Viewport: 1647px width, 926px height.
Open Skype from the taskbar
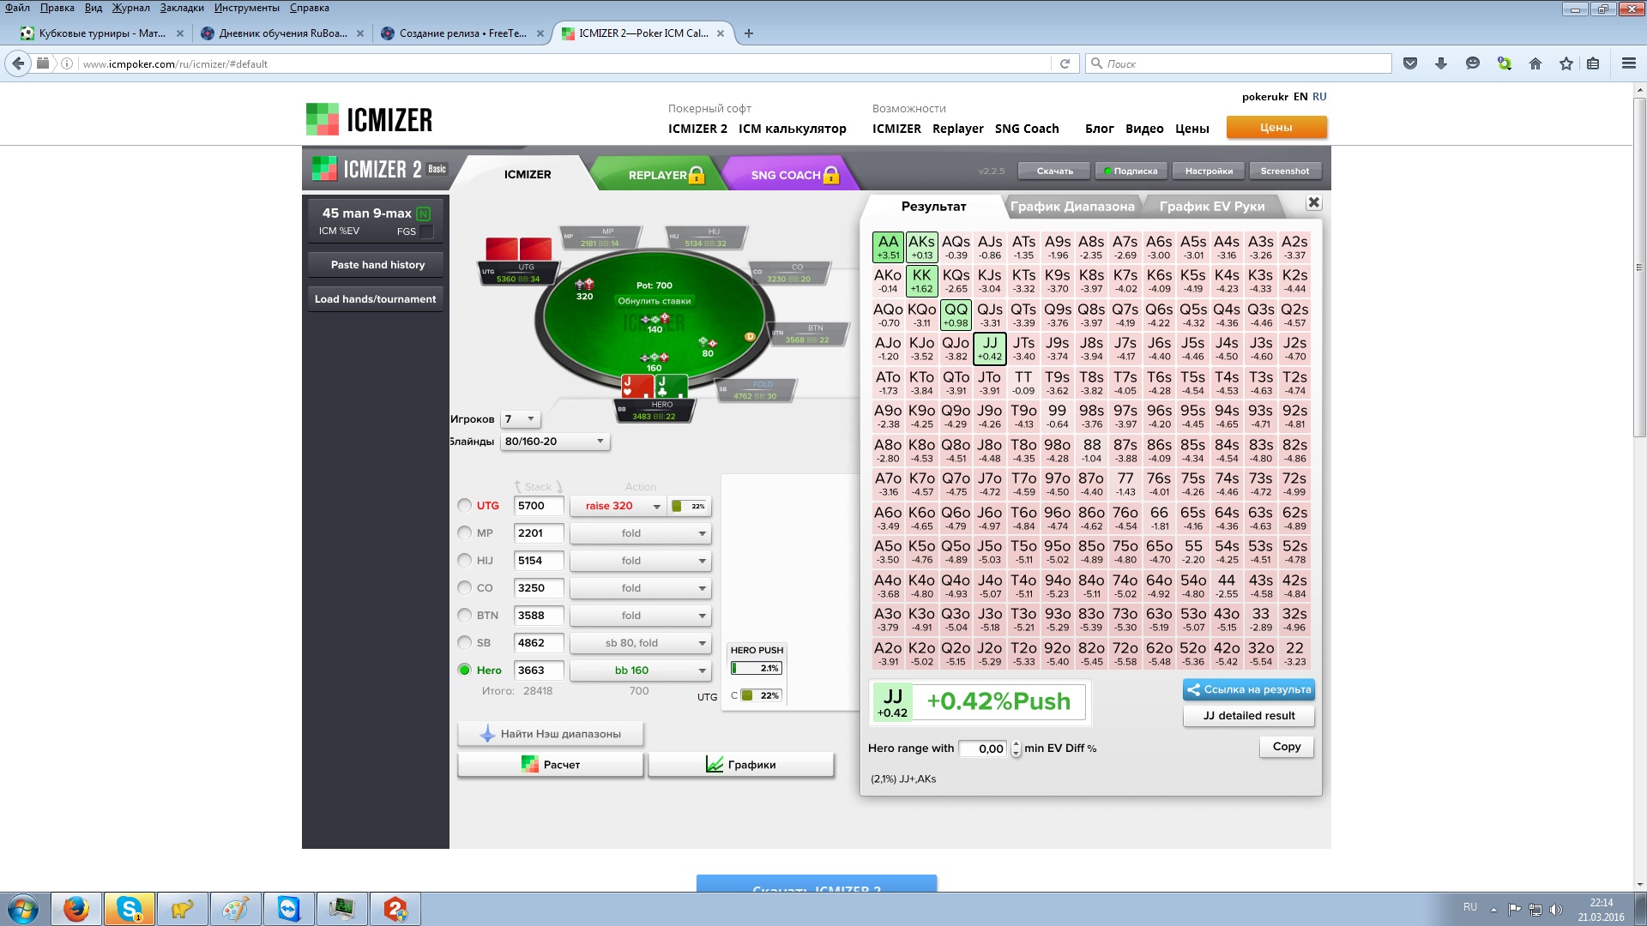(x=130, y=909)
